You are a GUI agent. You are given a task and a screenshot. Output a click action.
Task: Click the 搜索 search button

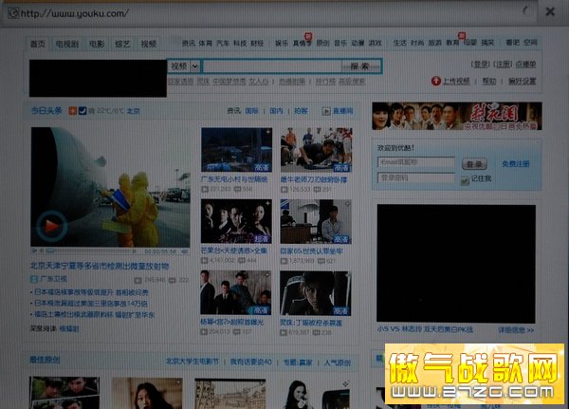point(359,66)
